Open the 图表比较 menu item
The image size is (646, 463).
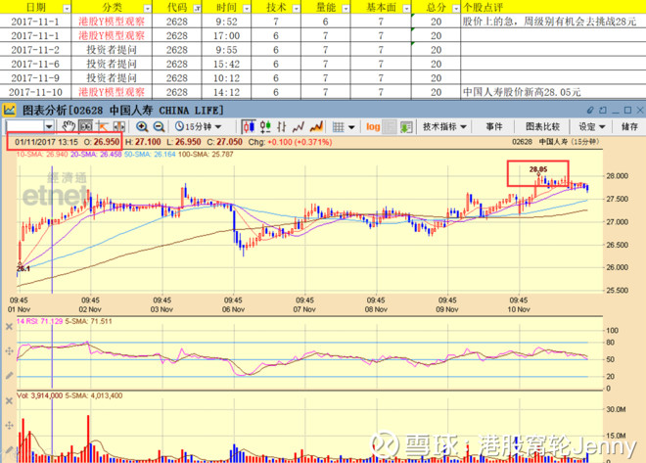click(x=542, y=126)
